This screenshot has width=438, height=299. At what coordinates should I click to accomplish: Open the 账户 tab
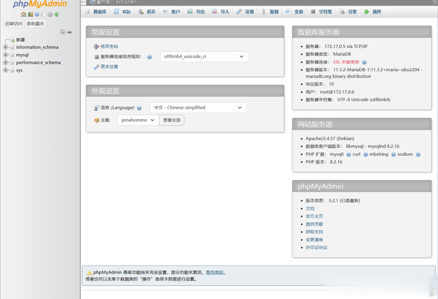tap(172, 12)
